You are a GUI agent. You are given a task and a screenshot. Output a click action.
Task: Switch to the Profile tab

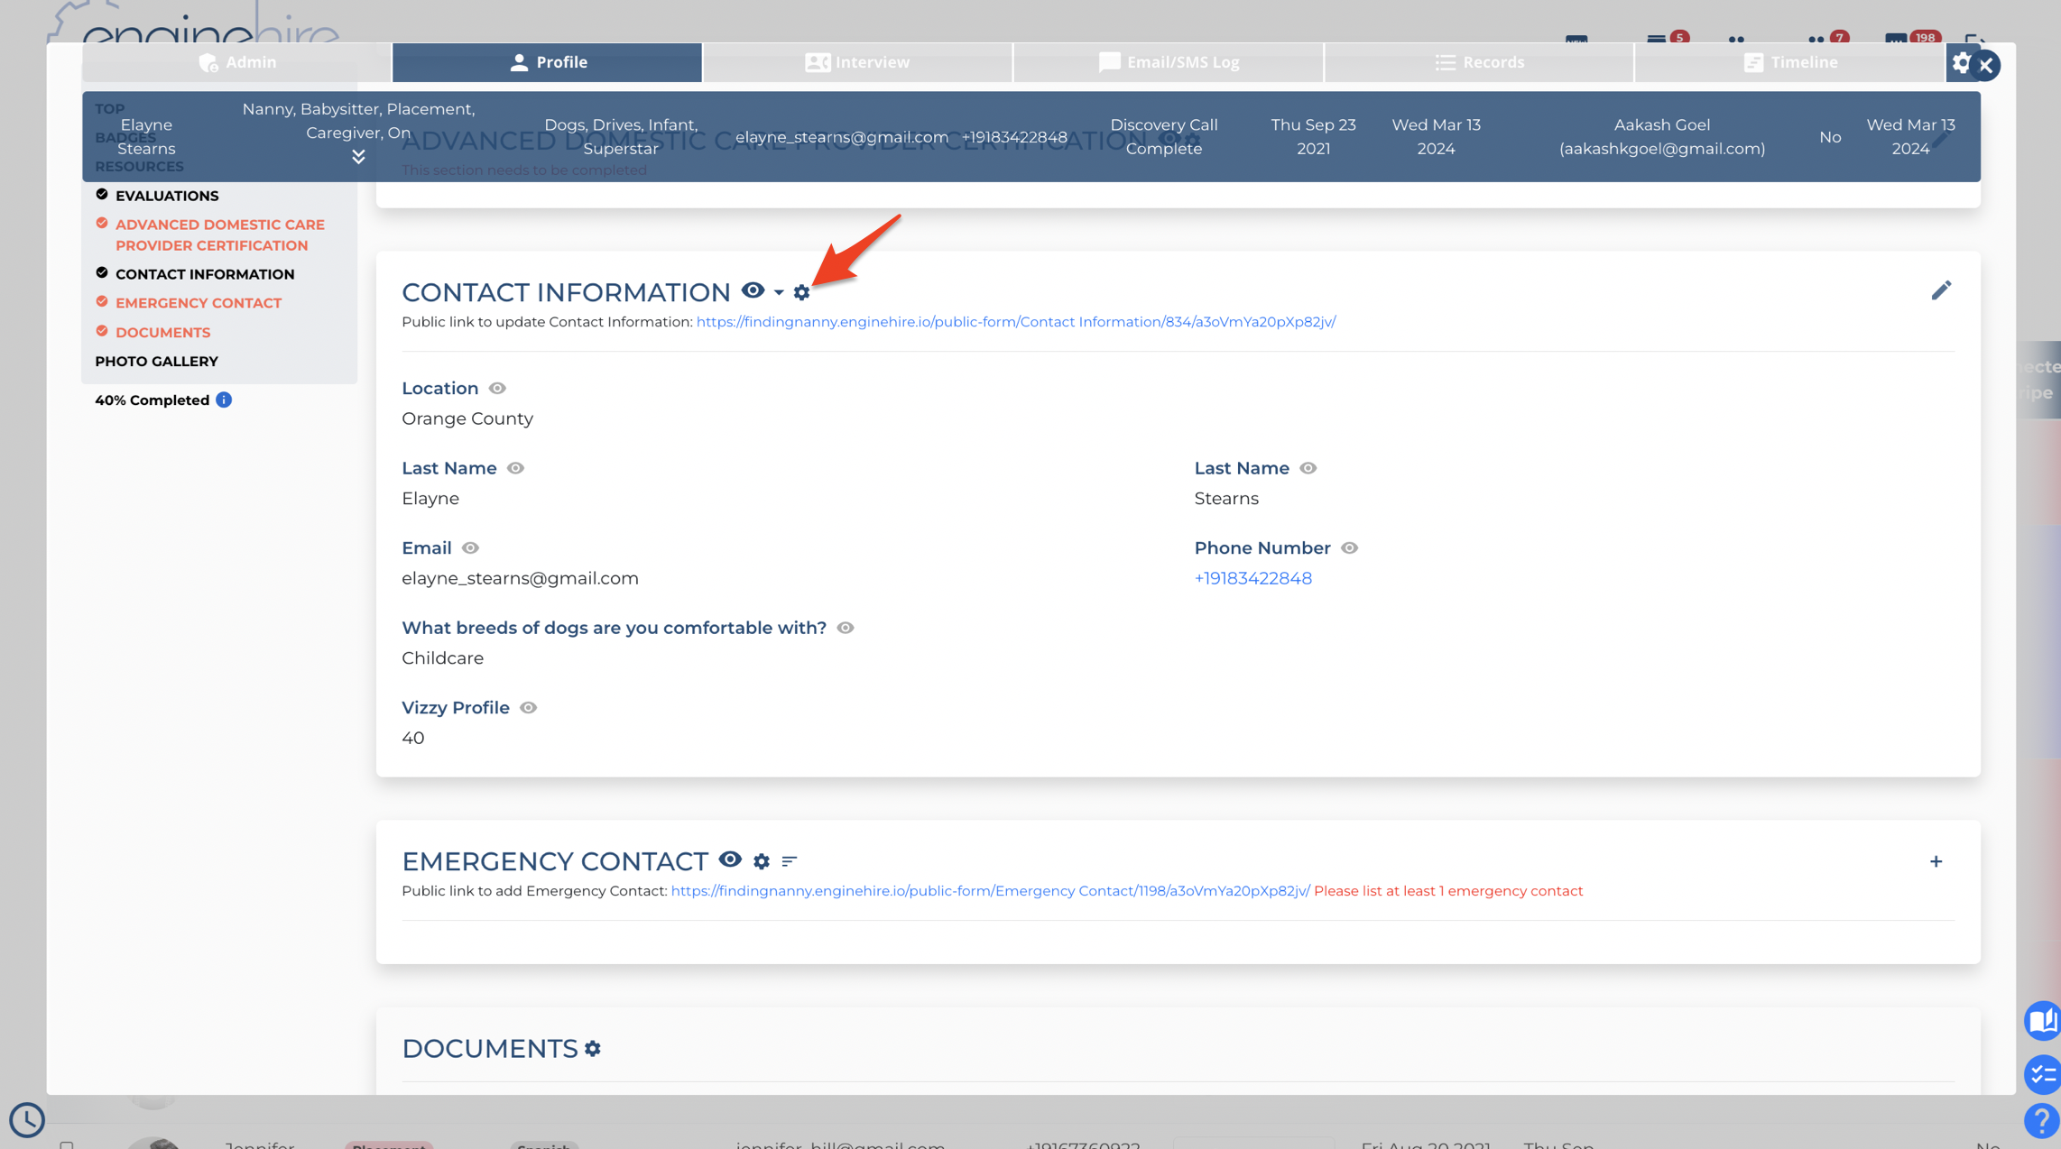548,62
